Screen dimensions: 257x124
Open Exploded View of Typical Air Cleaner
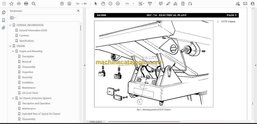41,114
